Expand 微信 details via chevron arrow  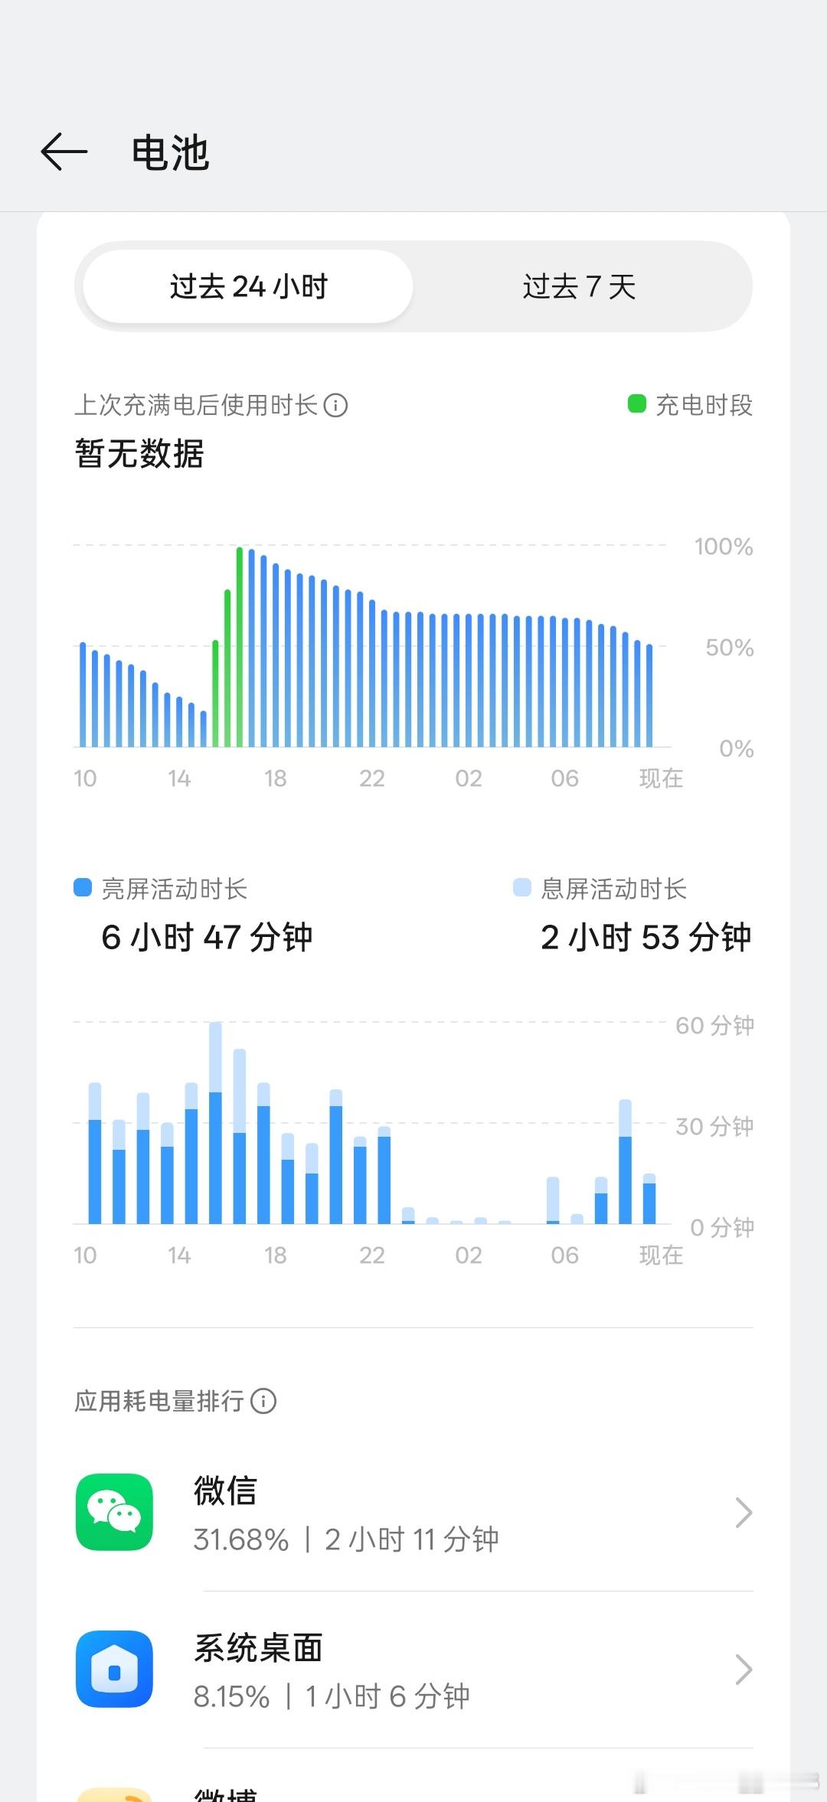[743, 1513]
